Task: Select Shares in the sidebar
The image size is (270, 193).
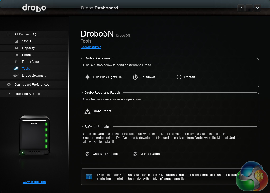Action: pyautogui.click(x=27, y=55)
